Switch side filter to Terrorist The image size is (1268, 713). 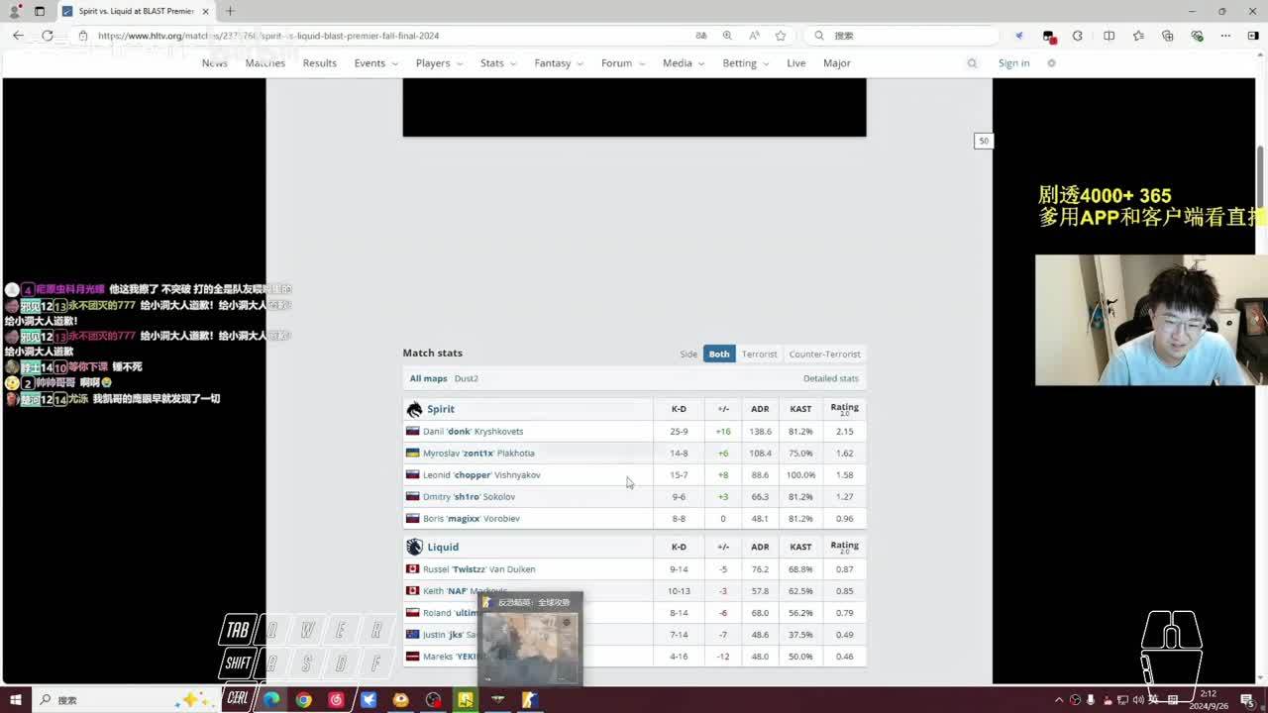click(760, 354)
